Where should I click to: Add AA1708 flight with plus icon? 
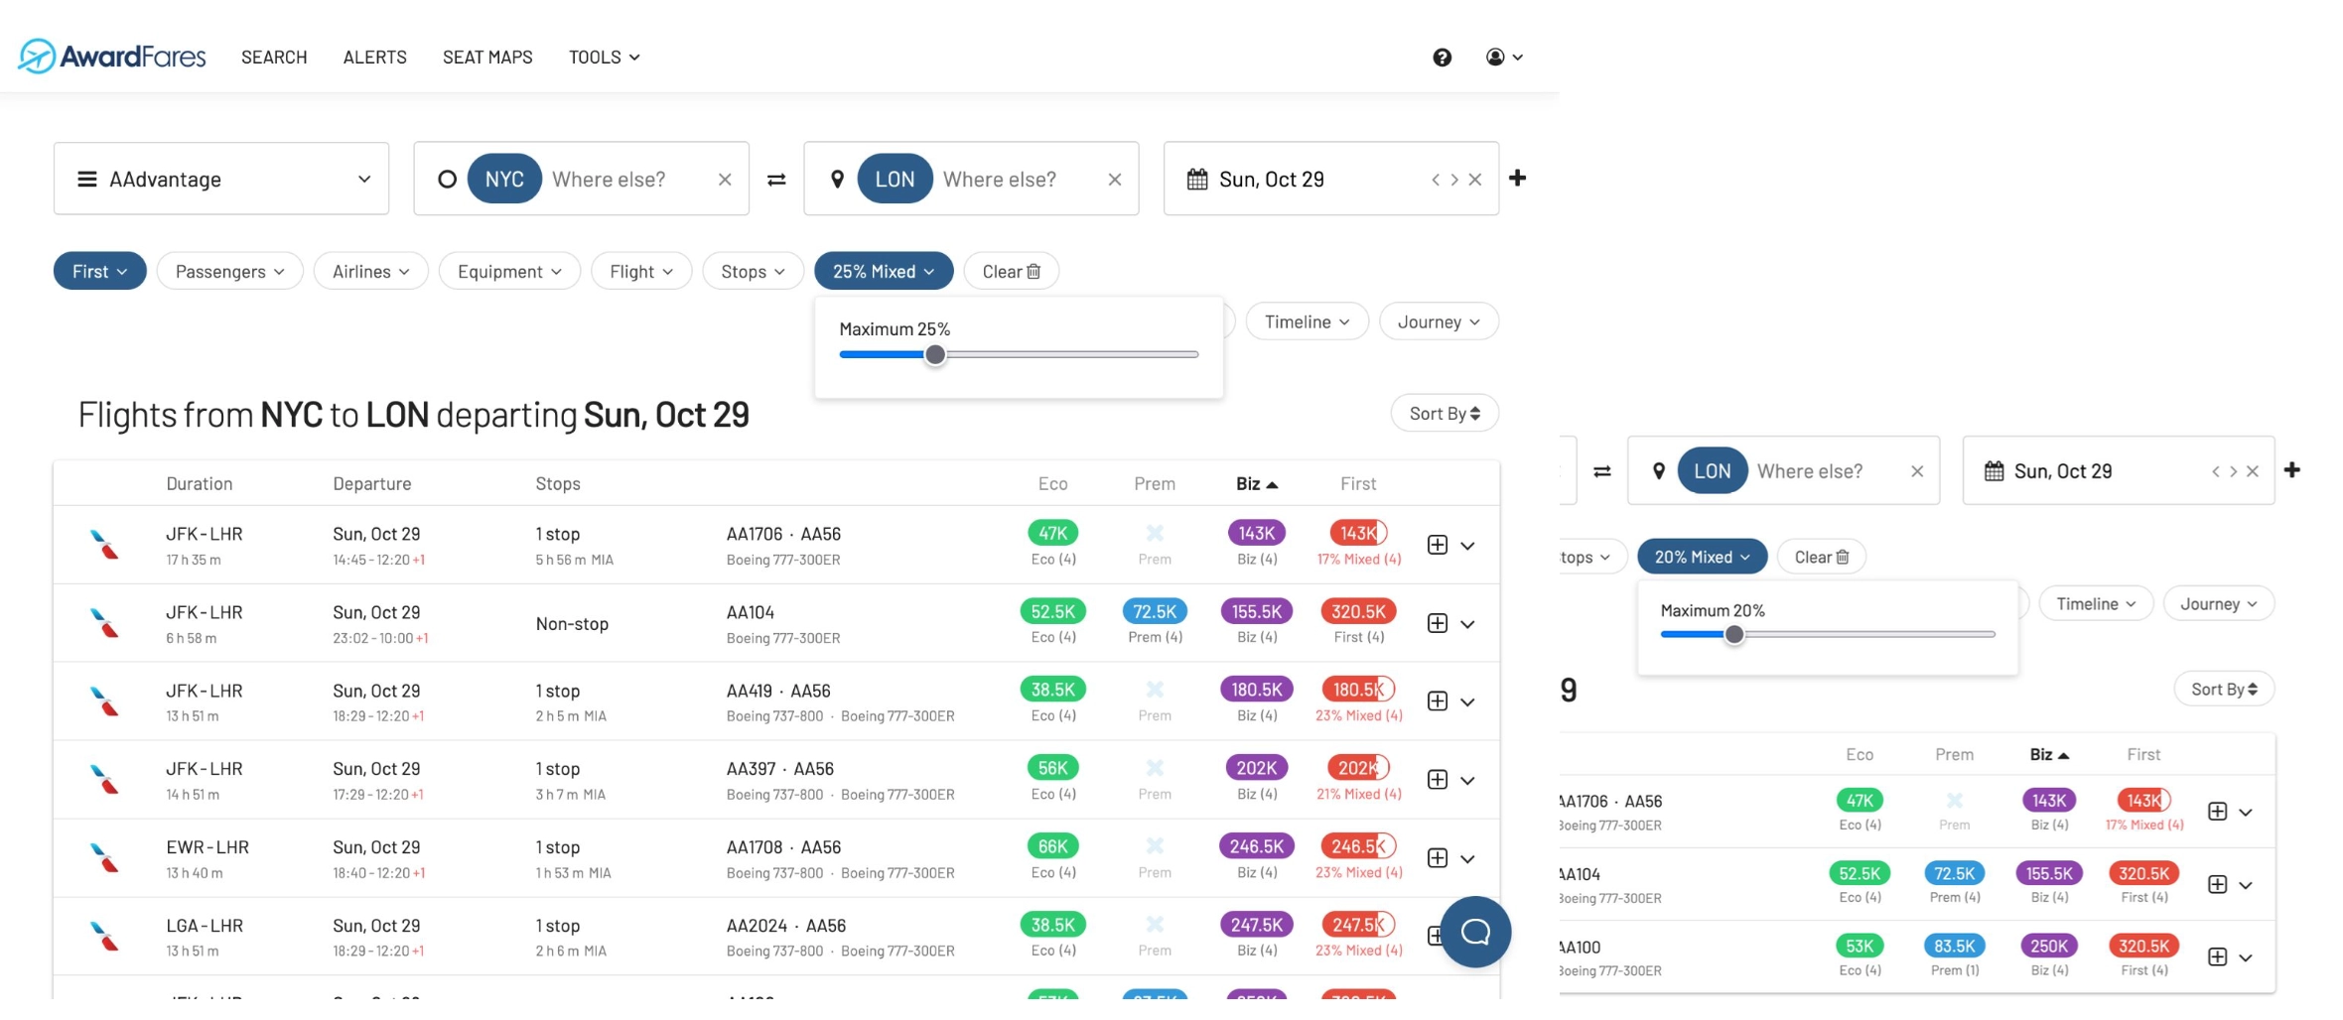1437,858
